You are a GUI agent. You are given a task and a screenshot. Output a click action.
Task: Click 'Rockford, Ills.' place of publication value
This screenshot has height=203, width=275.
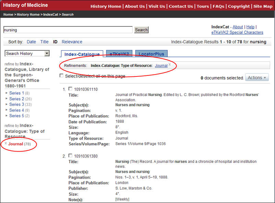pyautogui.click(x=127, y=116)
